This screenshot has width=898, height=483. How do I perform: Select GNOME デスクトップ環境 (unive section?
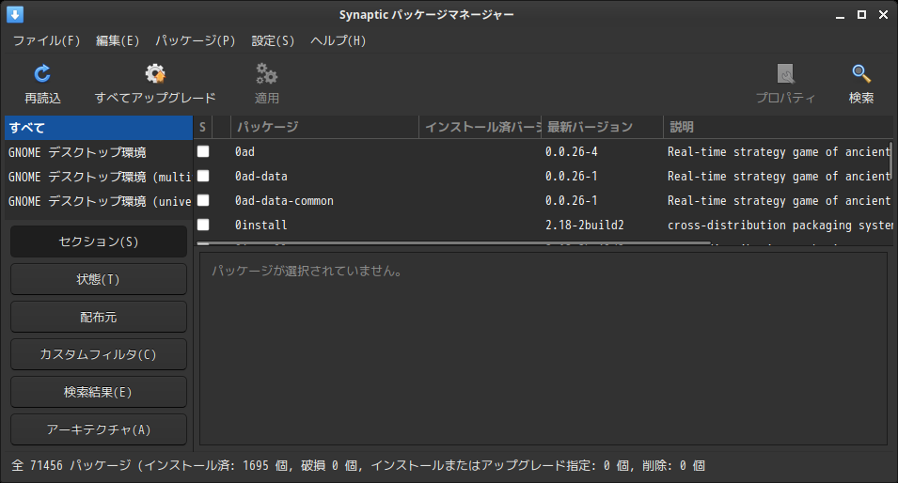tap(99, 201)
